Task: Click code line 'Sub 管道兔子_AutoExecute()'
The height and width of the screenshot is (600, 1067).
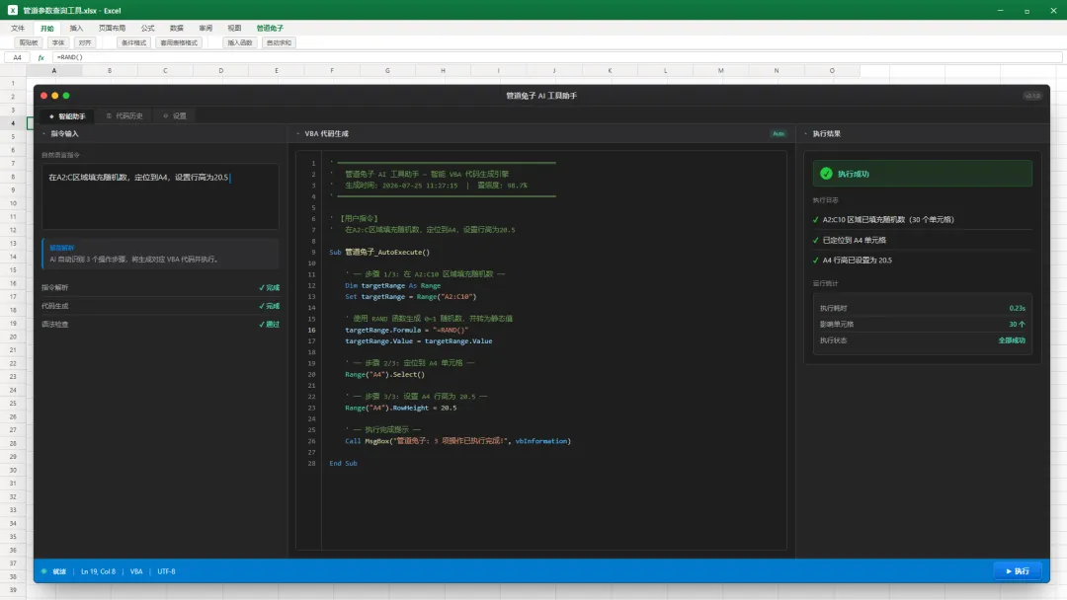Action: 379,252
